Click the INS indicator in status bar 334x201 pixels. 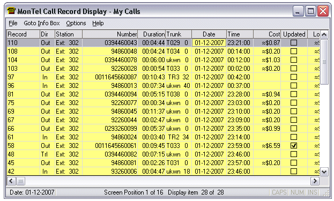313,192
